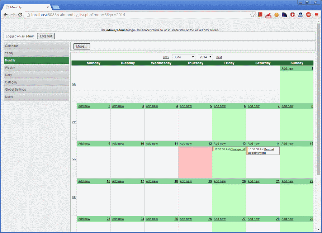This screenshot has height=233, width=322.
Task: Open the June month dropdown
Action: [x=184, y=57]
